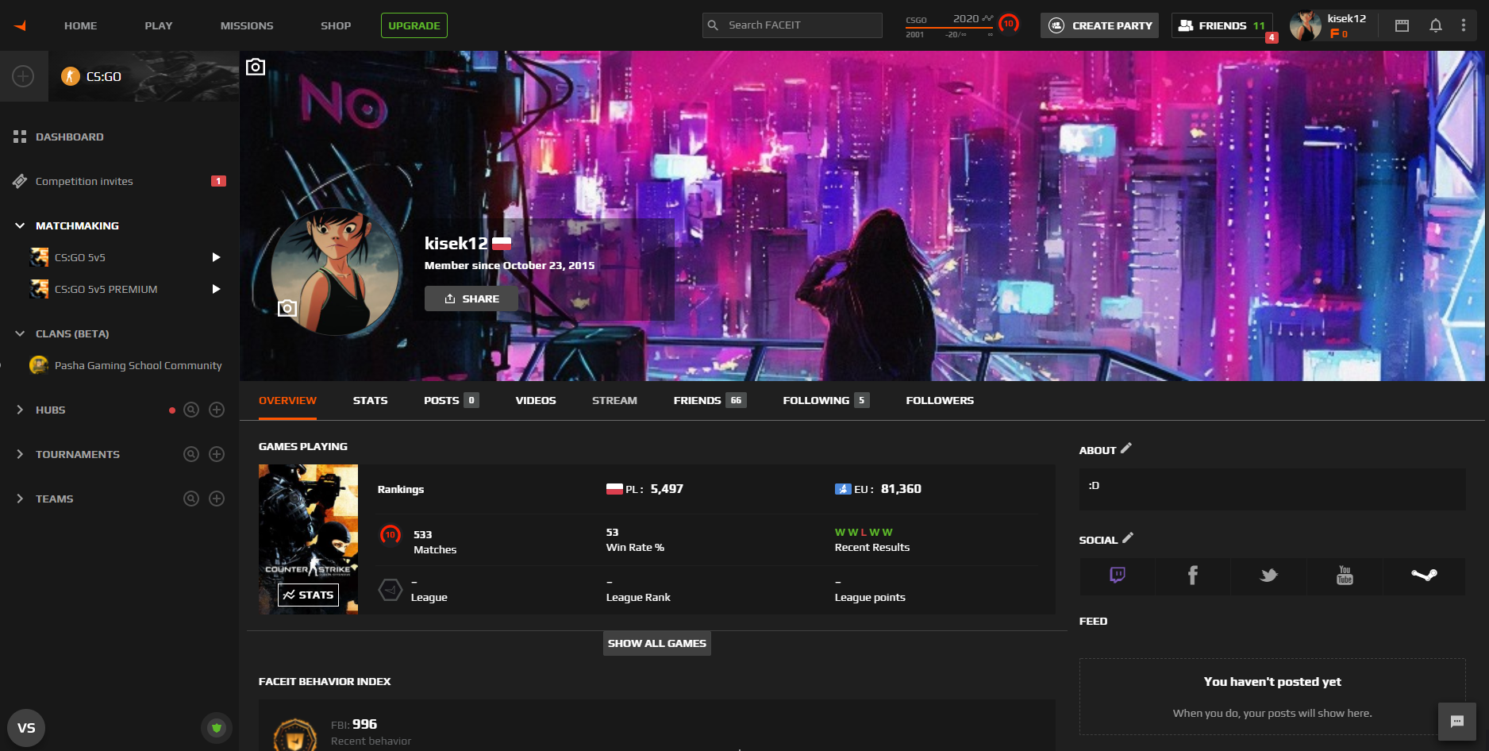Screen dimensions: 1489x751
Task: Search tournaments magnifier icon
Action: 191,454
